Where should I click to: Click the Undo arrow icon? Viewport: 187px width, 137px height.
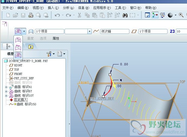[x=57, y=15]
